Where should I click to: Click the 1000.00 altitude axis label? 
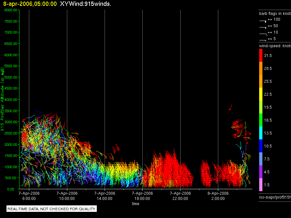point(11,167)
